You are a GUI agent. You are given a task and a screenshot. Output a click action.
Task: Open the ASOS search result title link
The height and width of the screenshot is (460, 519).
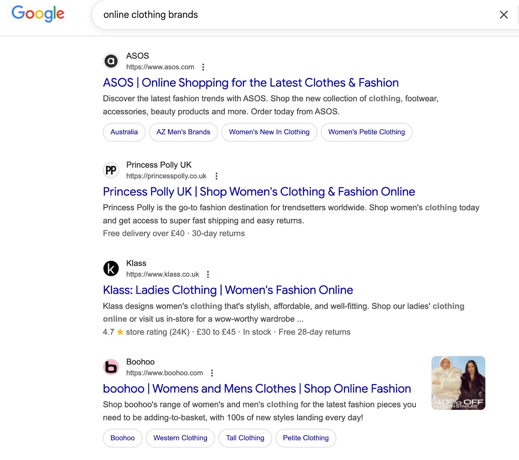250,83
